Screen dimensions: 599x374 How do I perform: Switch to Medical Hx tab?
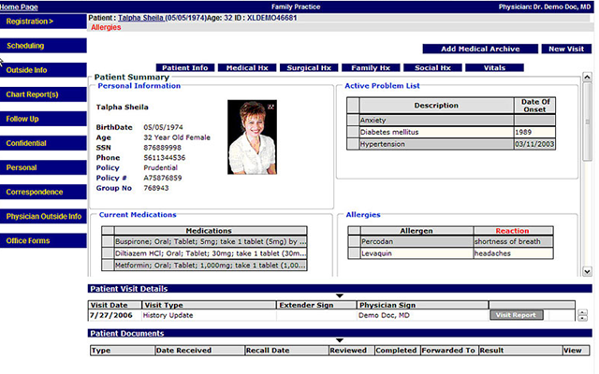coord(247,68)
